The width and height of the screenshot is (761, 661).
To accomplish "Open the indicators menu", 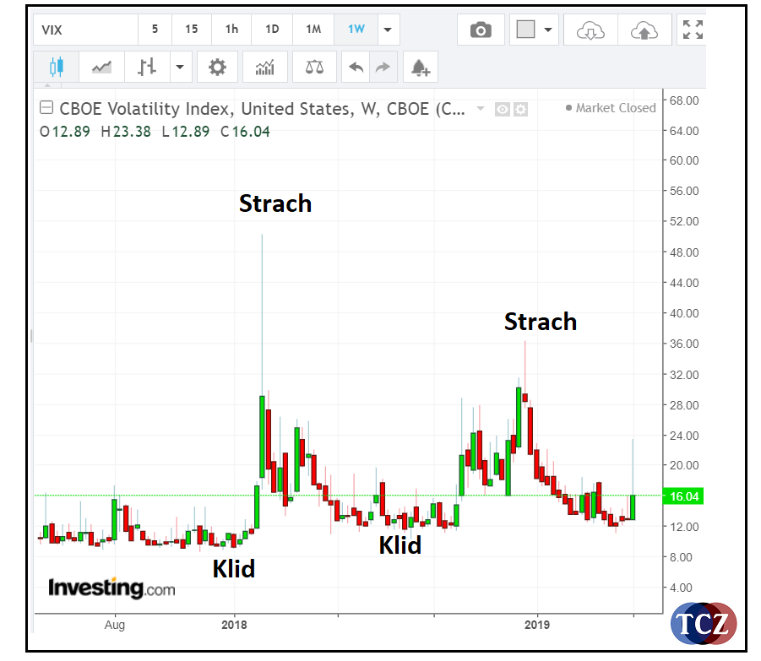I will tap(265, 67).
